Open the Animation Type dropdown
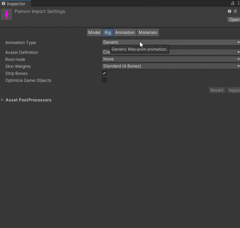 [x=171, y=42]
